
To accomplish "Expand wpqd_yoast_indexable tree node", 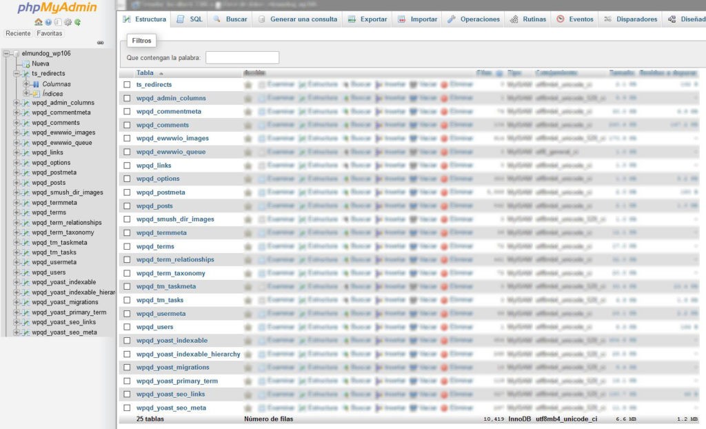I will 17,282.
